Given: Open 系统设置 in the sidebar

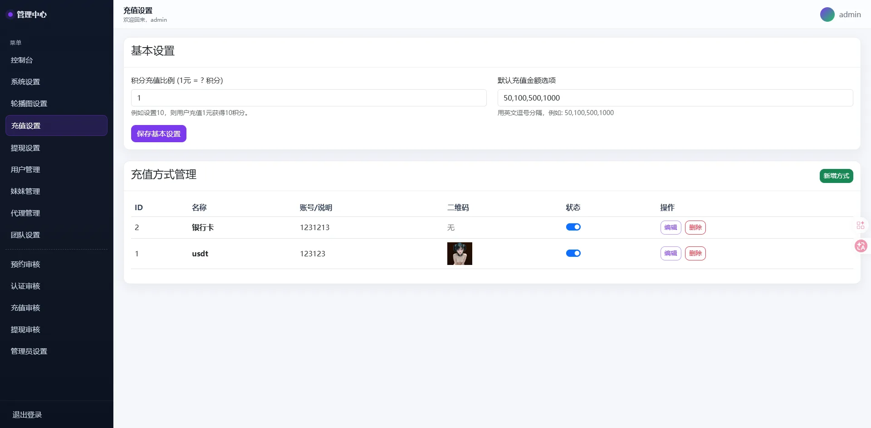Looking at the screenshot, I should 25,82.
